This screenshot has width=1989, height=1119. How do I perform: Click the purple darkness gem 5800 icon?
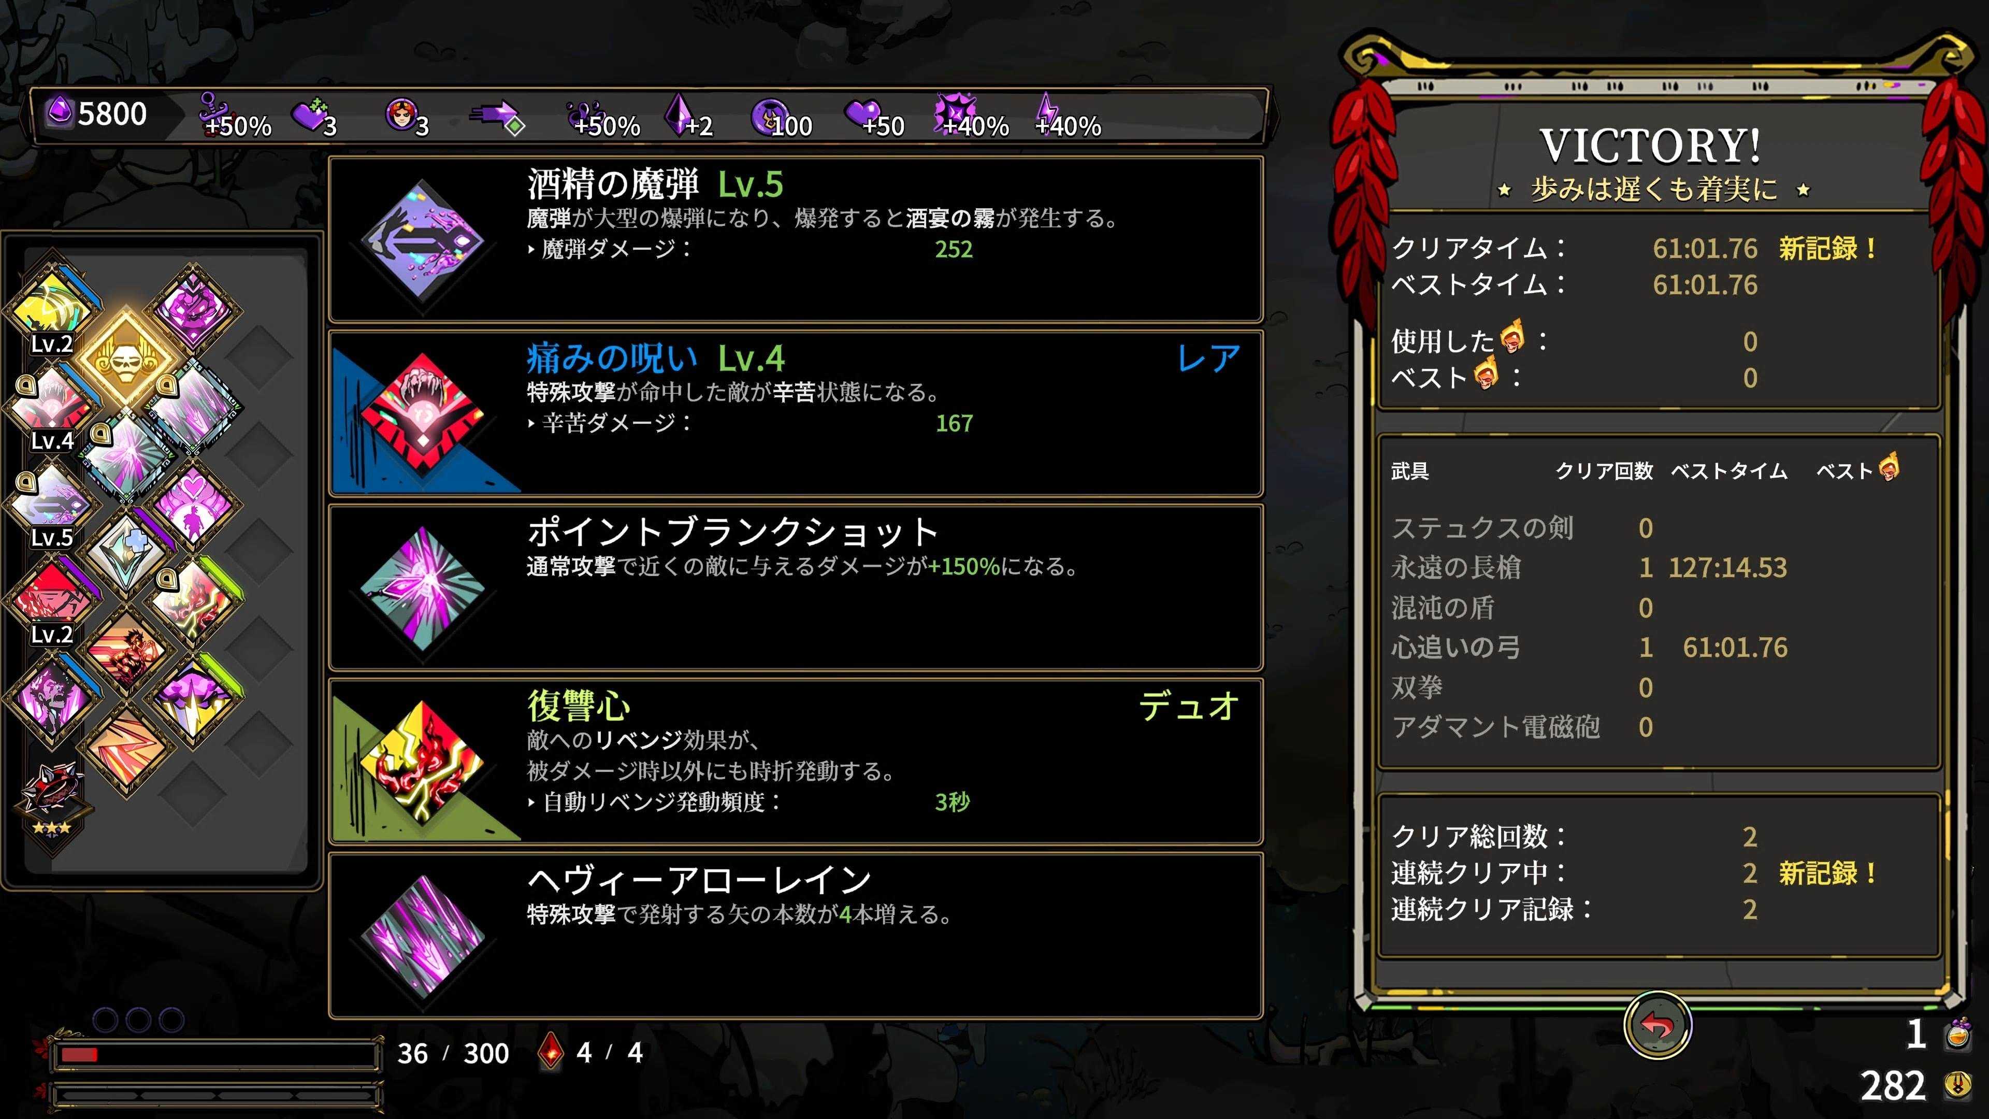click(60, 113)
